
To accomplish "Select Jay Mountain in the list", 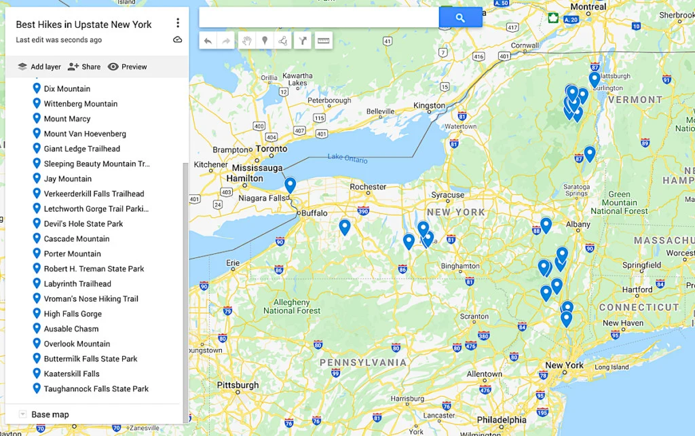I will [x=68, y=179].
